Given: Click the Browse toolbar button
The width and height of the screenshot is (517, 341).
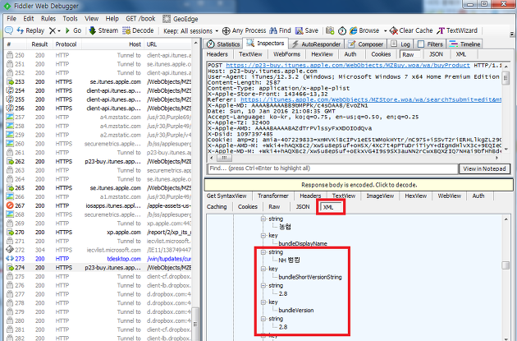Looking at the screenshot, I should tap(364, 30).
